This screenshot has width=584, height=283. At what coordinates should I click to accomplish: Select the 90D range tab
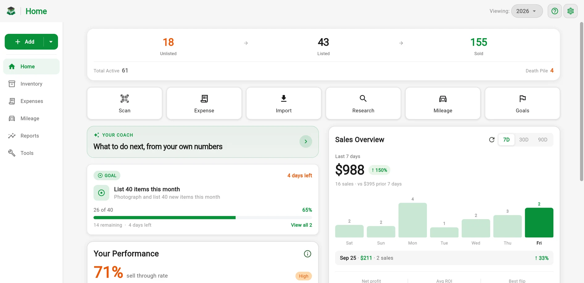point(543,140)
